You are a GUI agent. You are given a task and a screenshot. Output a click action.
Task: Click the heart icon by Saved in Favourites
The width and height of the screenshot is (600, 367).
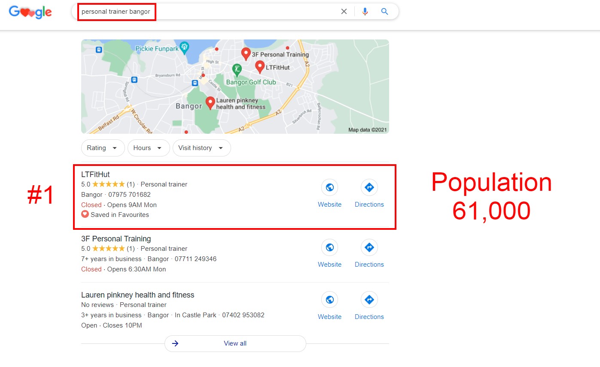[85, 214]
